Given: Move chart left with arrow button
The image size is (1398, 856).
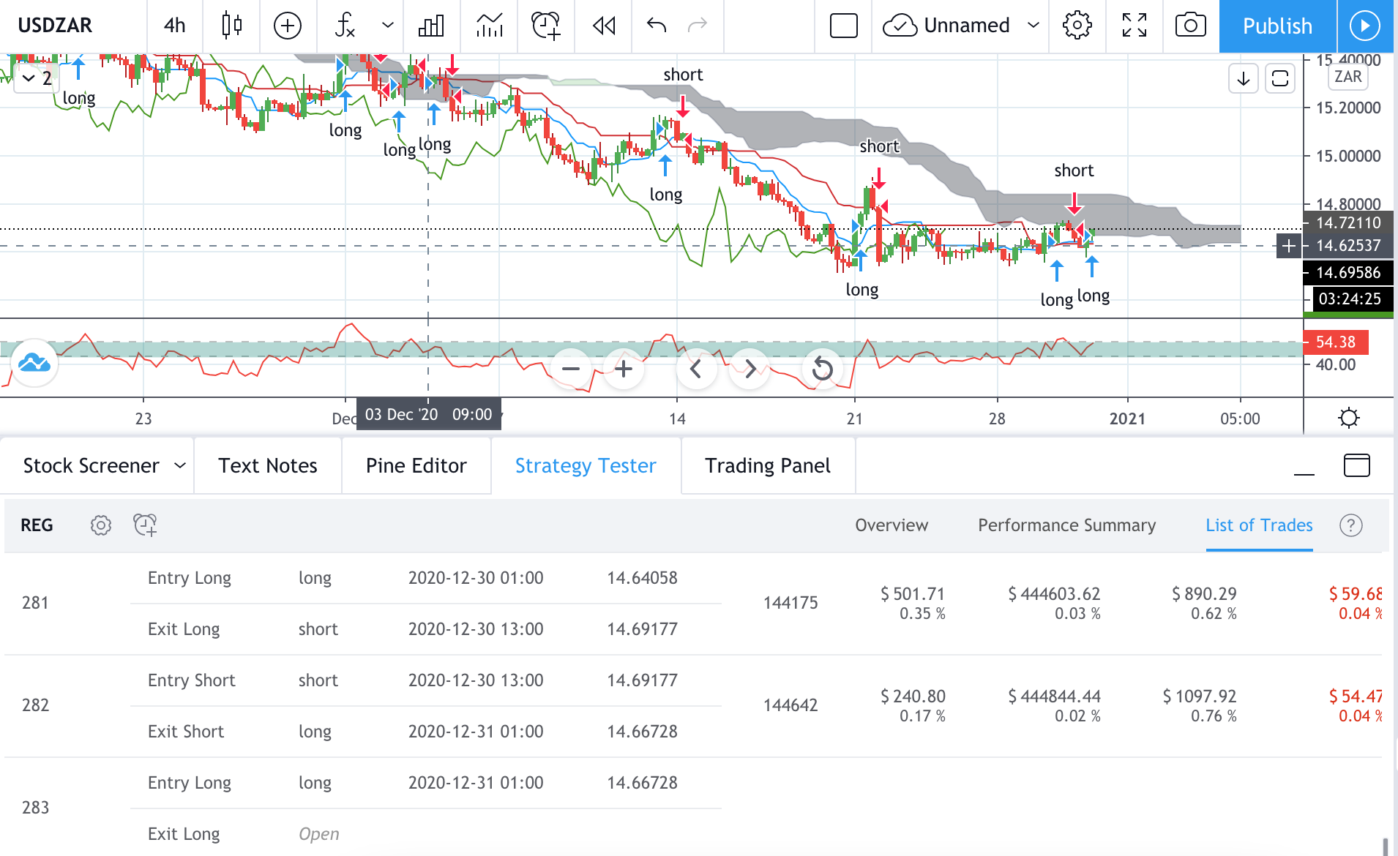Looking at the screenshot, I should [696, 369].
